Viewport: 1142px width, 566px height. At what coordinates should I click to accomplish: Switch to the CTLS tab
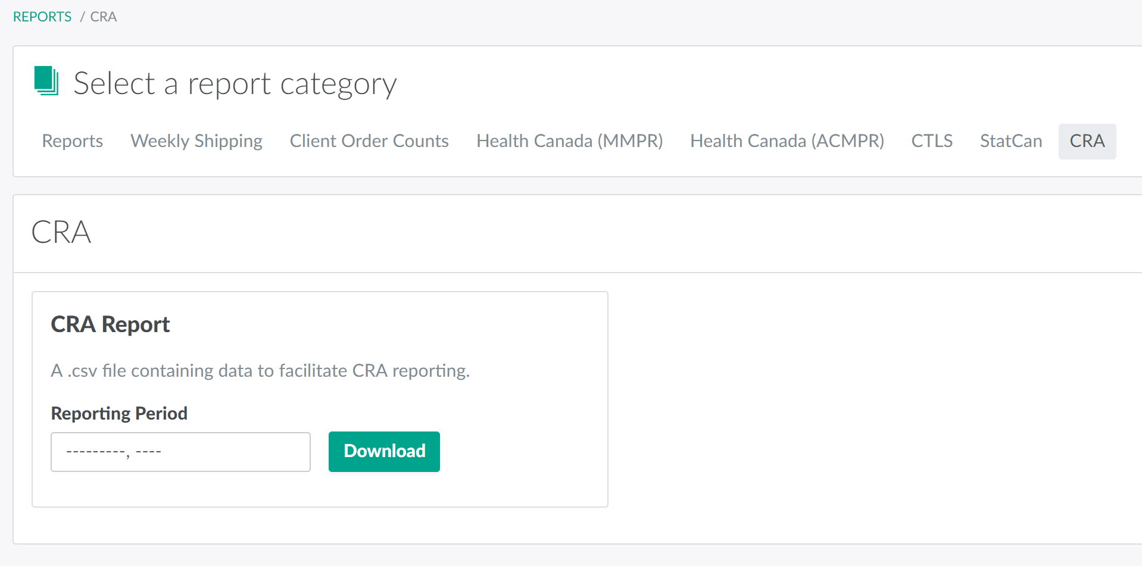[931, 141]
